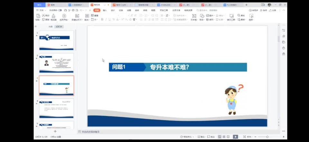
Task: Open the Insert (插入) ribbon tab
Action: pyautogui.click(x=105, y=10)
